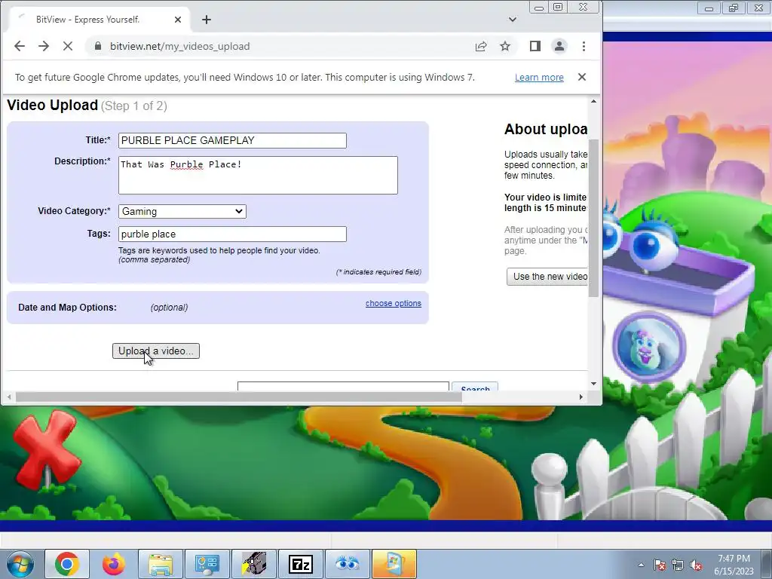Go back using the browser back arrow
The image size is (772, 579).
point(19,46)
